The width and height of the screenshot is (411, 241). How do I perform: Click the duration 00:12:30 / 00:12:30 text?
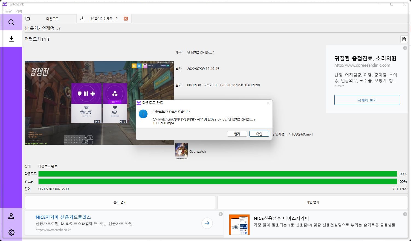point(54,189)
